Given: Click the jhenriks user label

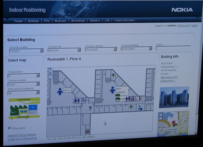Looking at the screenshot, I should coord(67,90).
